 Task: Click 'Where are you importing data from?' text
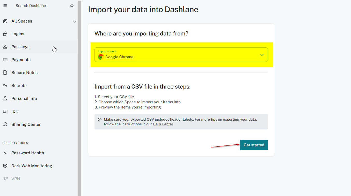pos(141,33)
